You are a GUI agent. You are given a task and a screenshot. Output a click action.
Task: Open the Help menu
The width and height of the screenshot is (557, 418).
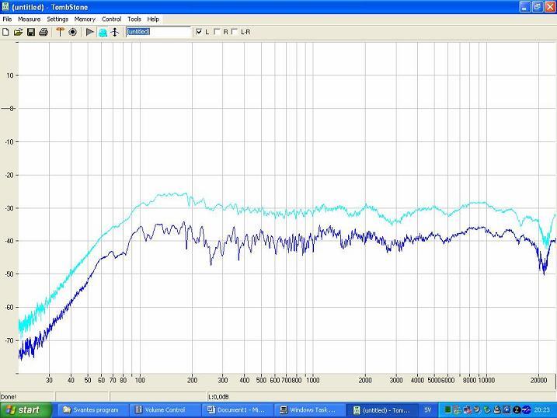pos(153,19)
